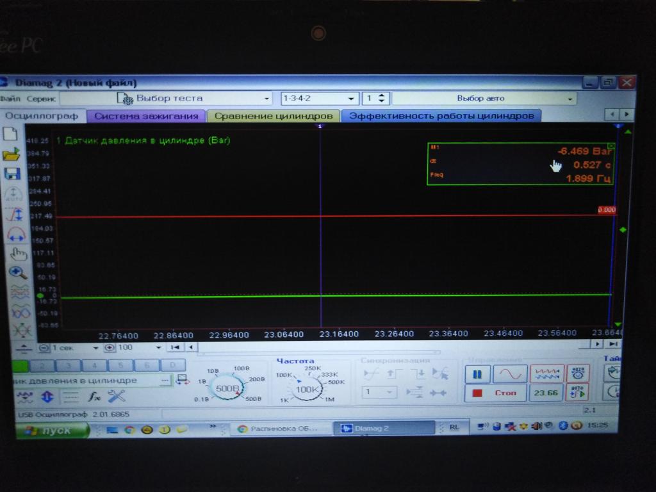
Task: Step waveform left with single back arrow
Action: pyautogui.click(x=191, y=347)
